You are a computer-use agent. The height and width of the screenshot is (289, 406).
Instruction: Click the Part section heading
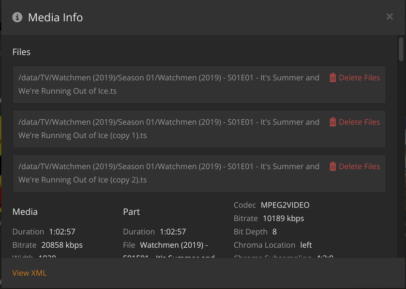tap(132, 212)
